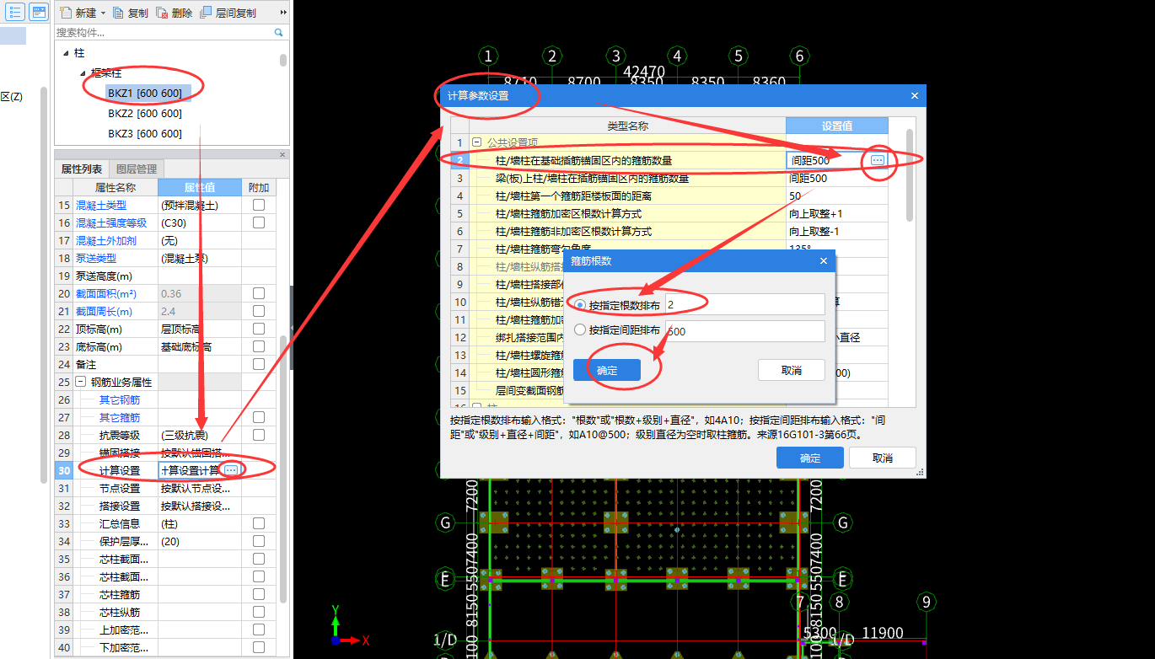Click the stirrup count field showing 2
This screenshot has height=659, width=1155.
(744, 304)
